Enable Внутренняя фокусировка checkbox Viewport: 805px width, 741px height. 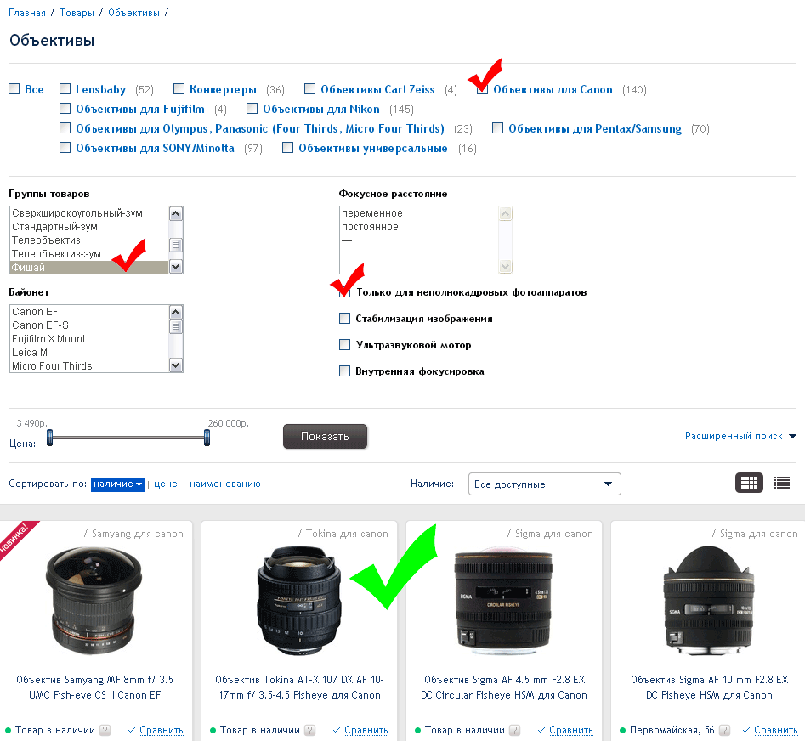click(x=344, y=370)
